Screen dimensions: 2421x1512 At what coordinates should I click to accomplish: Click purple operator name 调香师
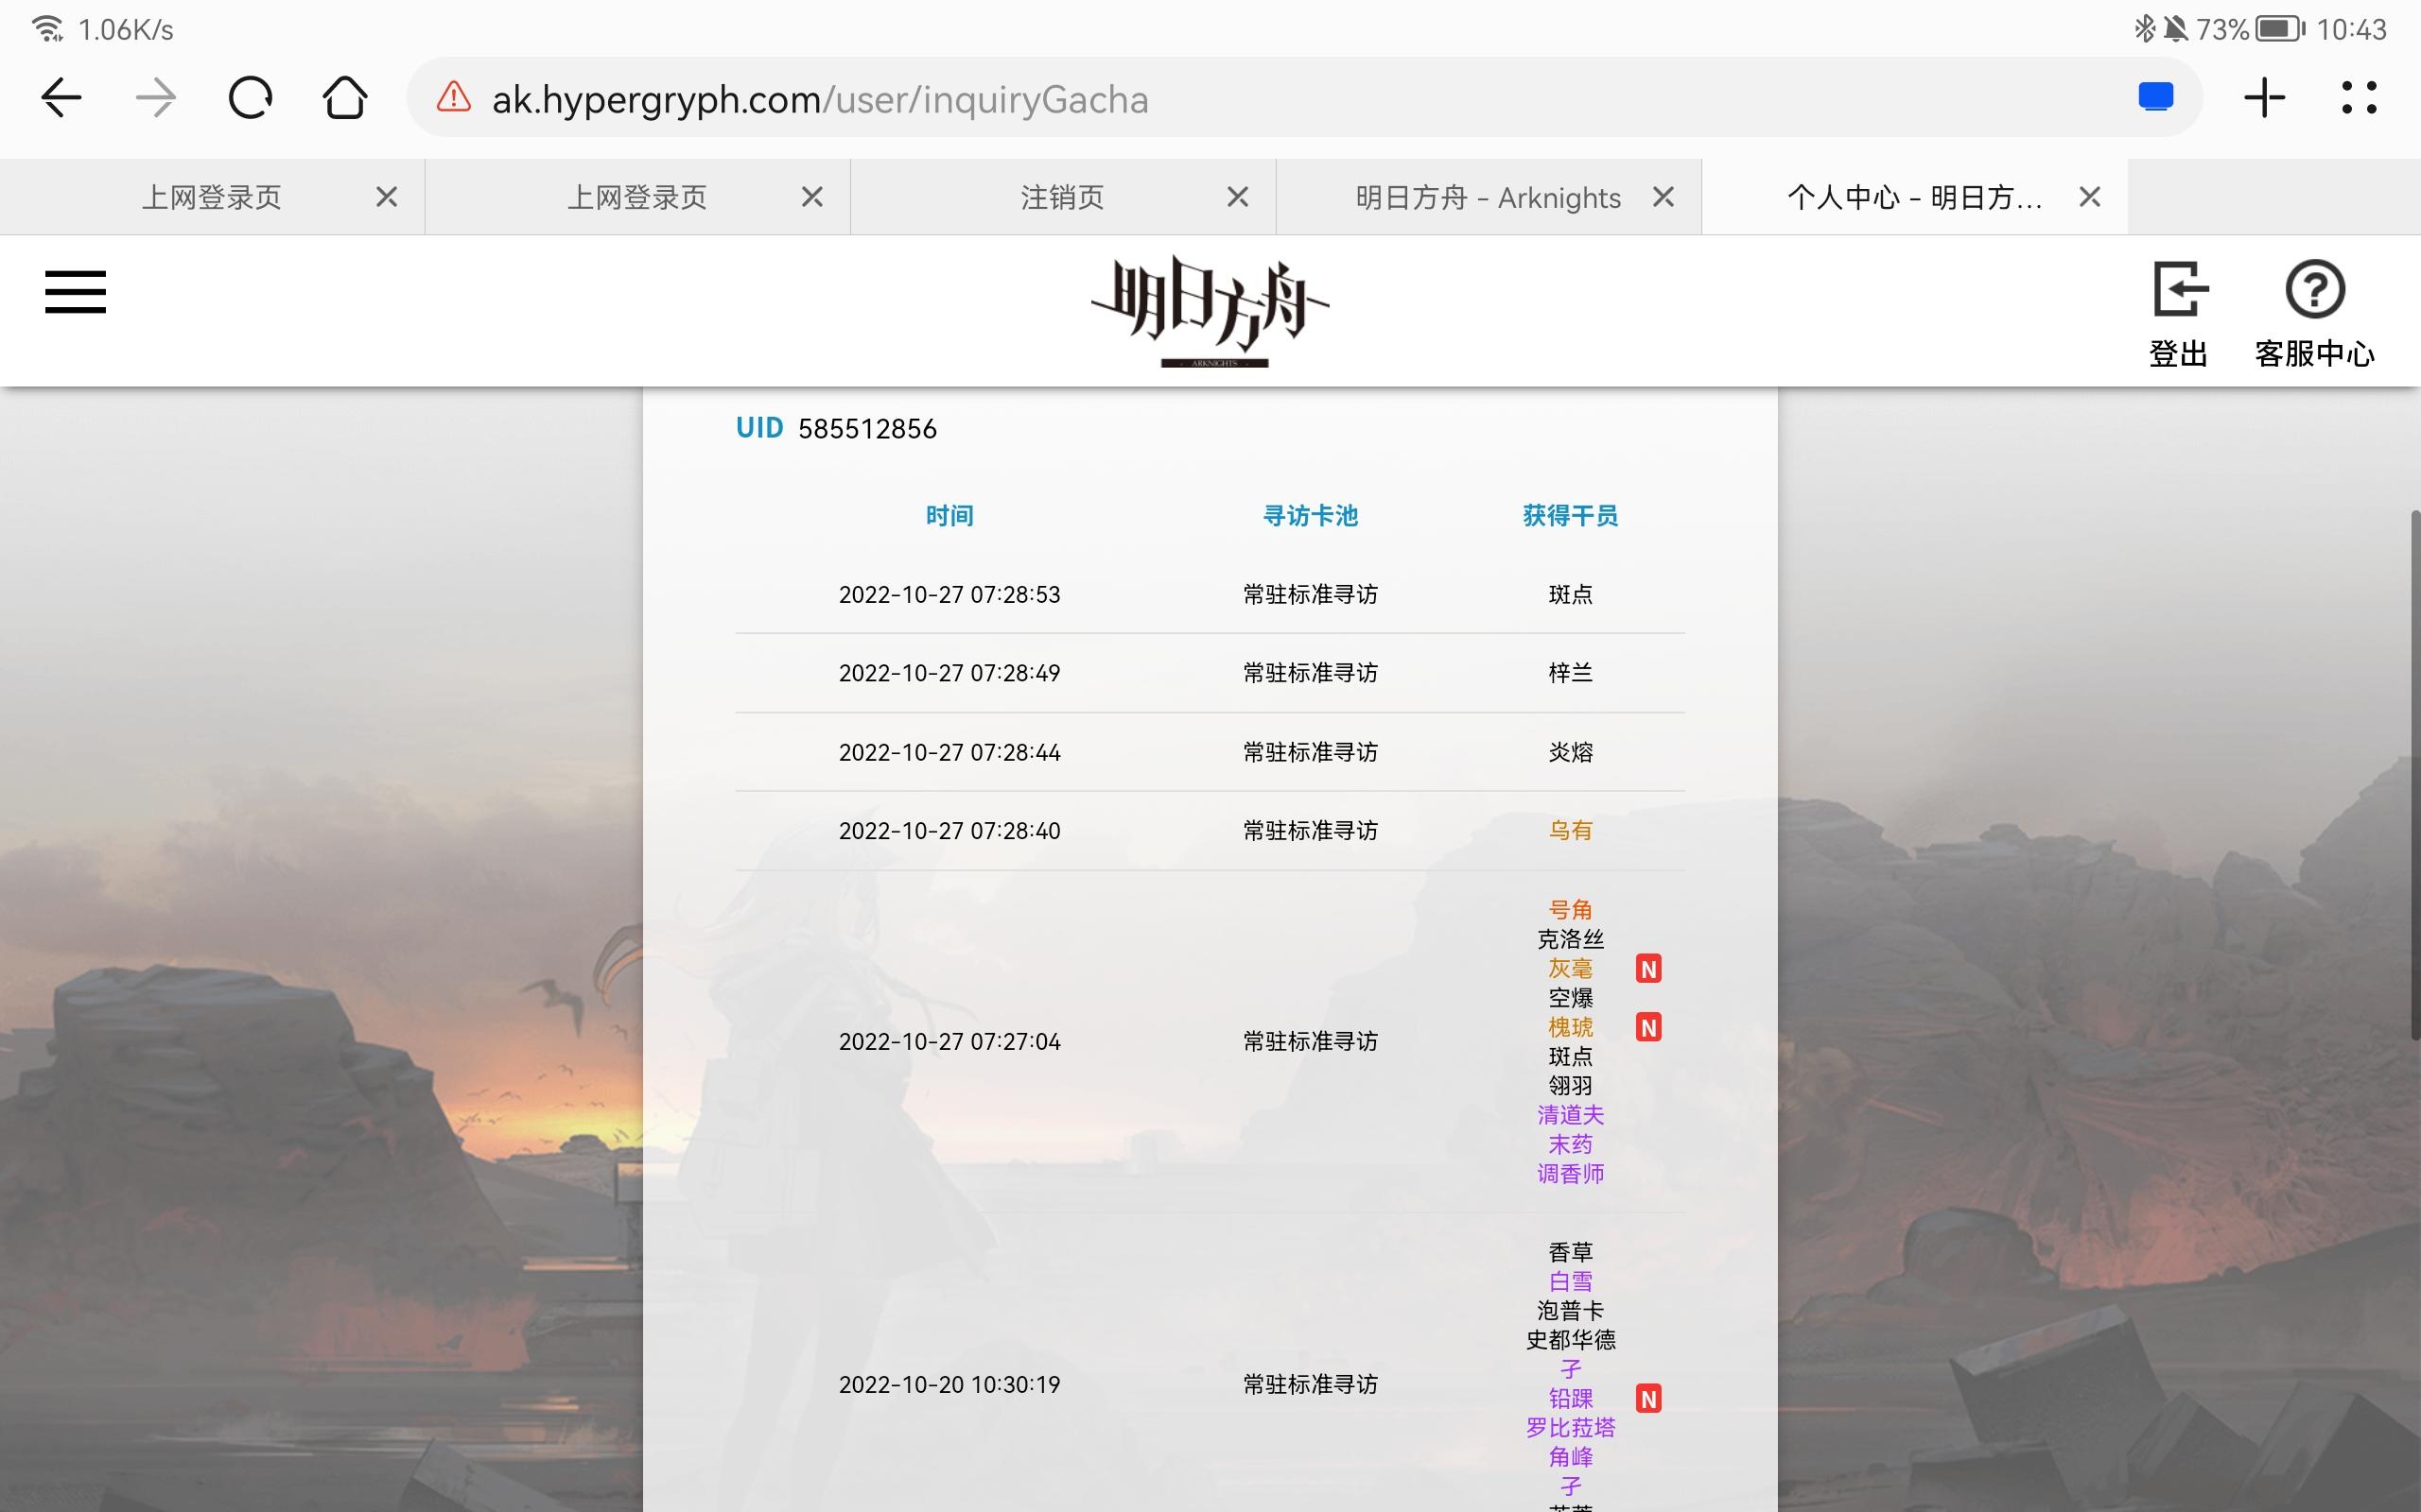[x=1571, y=1174]
